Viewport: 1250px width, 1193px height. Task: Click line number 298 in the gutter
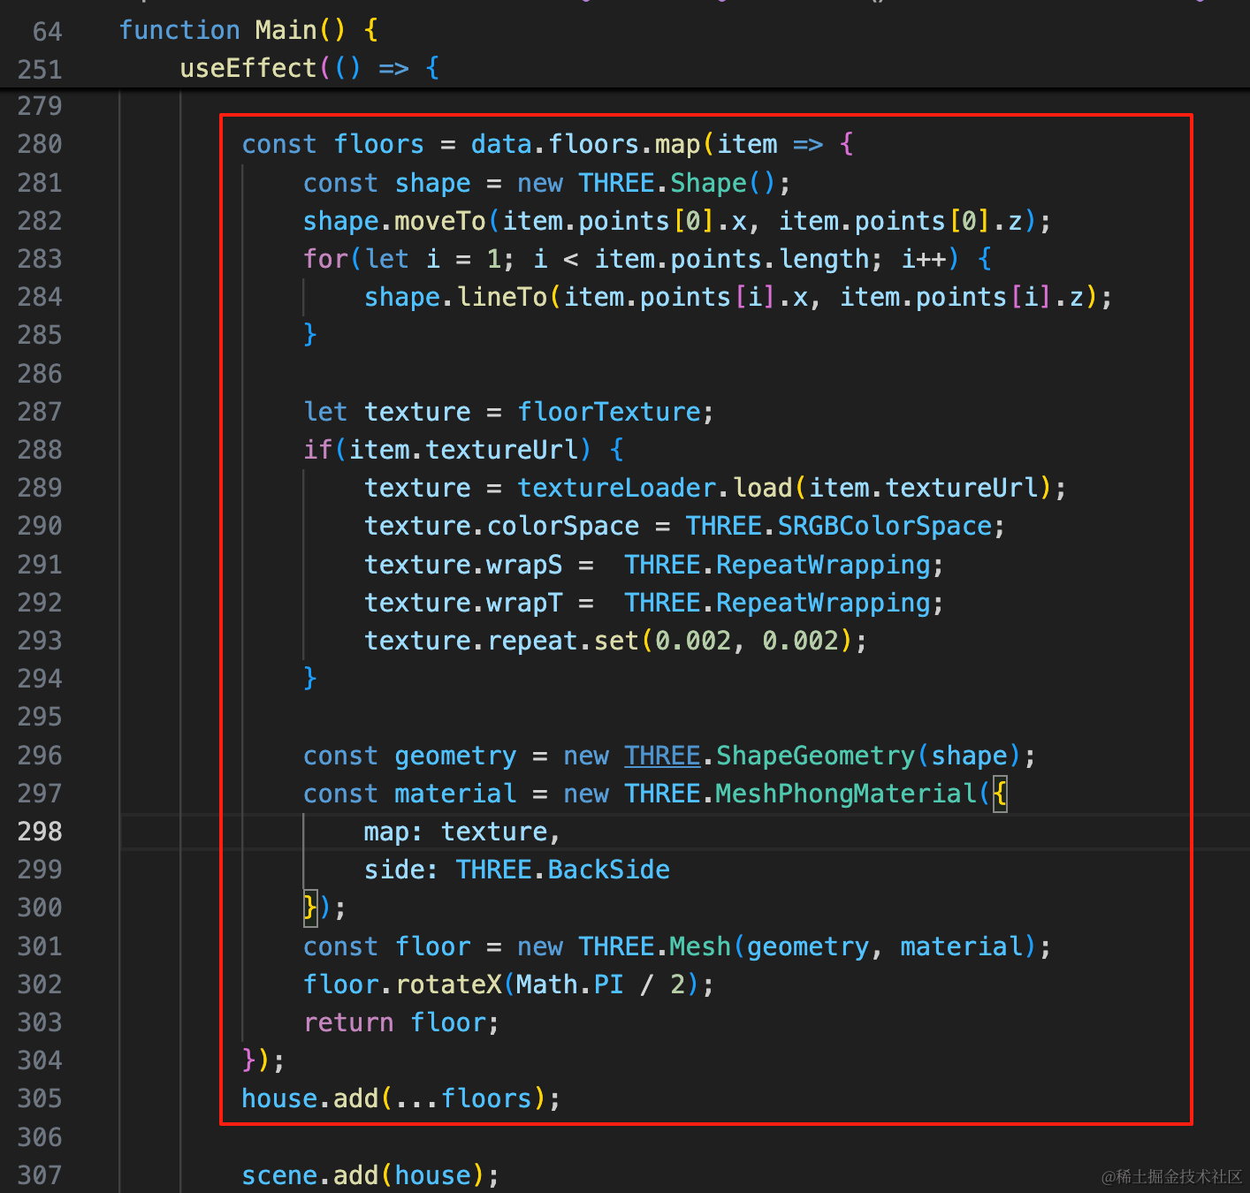[40, 832]
